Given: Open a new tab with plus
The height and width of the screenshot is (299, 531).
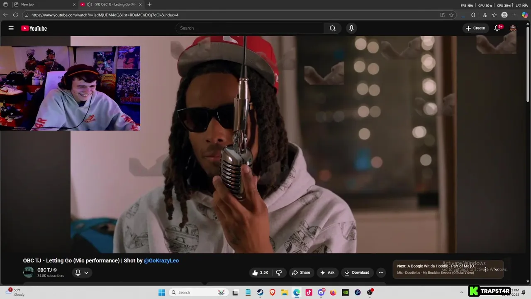Looking at the screenshot, I should point(149,5).
